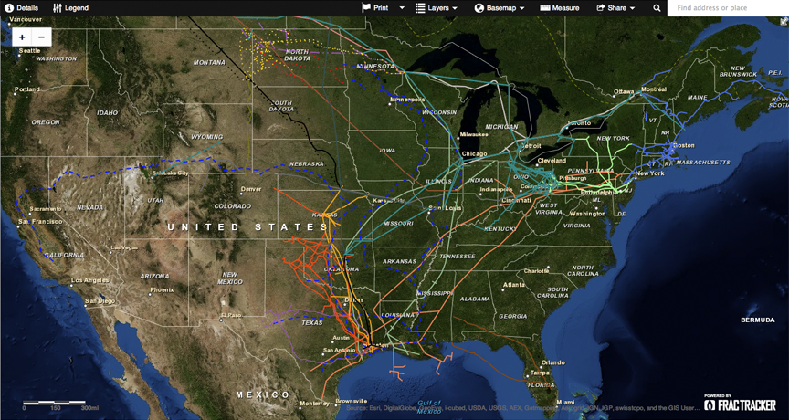This screenshot has width=789, height=420.
Task: Click the Print flag button
Action: (374, 8)
